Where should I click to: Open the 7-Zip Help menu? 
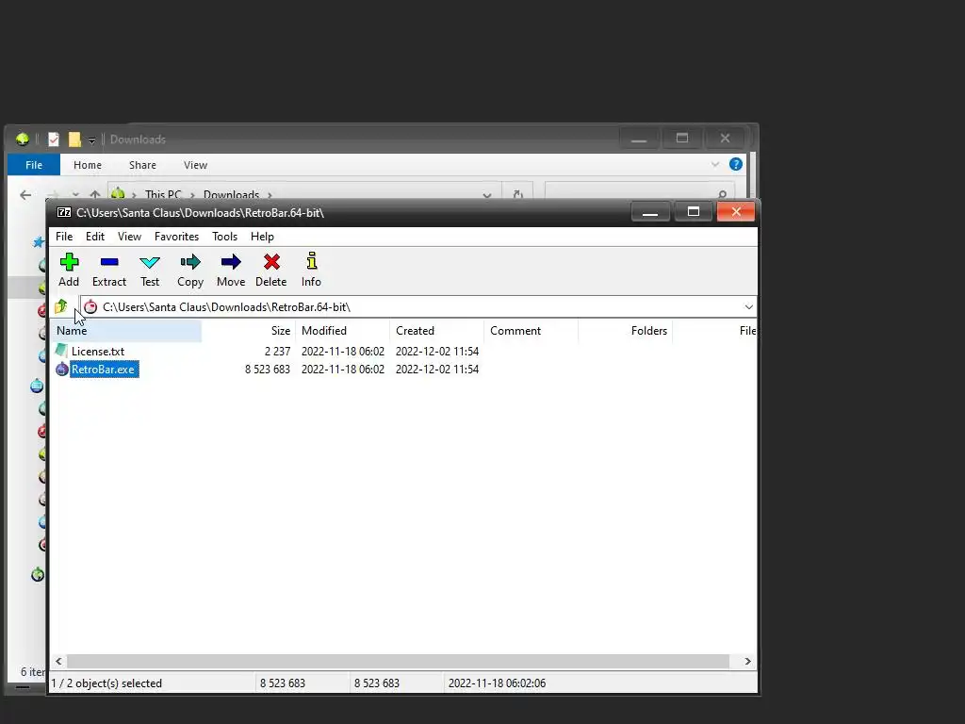point(262,237)
